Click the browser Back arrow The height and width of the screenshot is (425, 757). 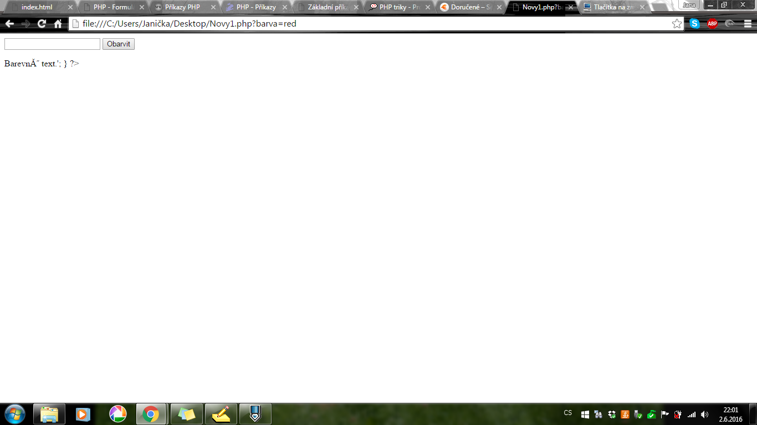pyautogui.click(x=9, y=24)
